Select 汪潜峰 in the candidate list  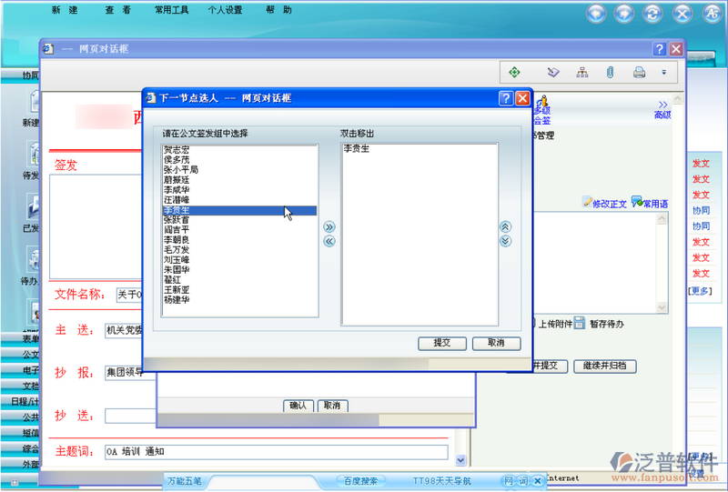239,199
